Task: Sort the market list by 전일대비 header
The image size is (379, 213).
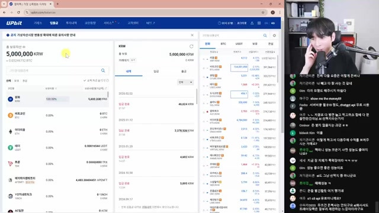Action: [x=253, y=52]
